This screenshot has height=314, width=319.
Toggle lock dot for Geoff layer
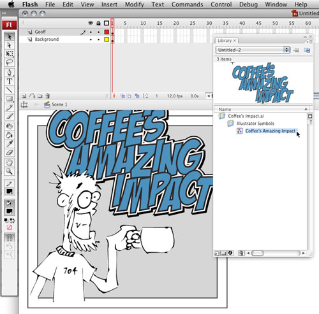pyautogui.click(x=98, y=32)
